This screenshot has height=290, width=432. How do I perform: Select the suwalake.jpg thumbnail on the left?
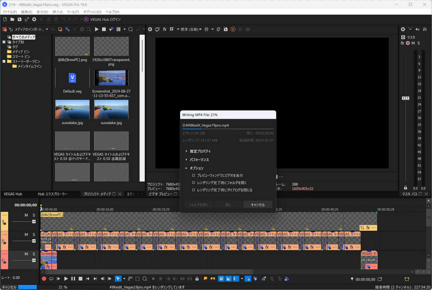[x=72, y=109]
